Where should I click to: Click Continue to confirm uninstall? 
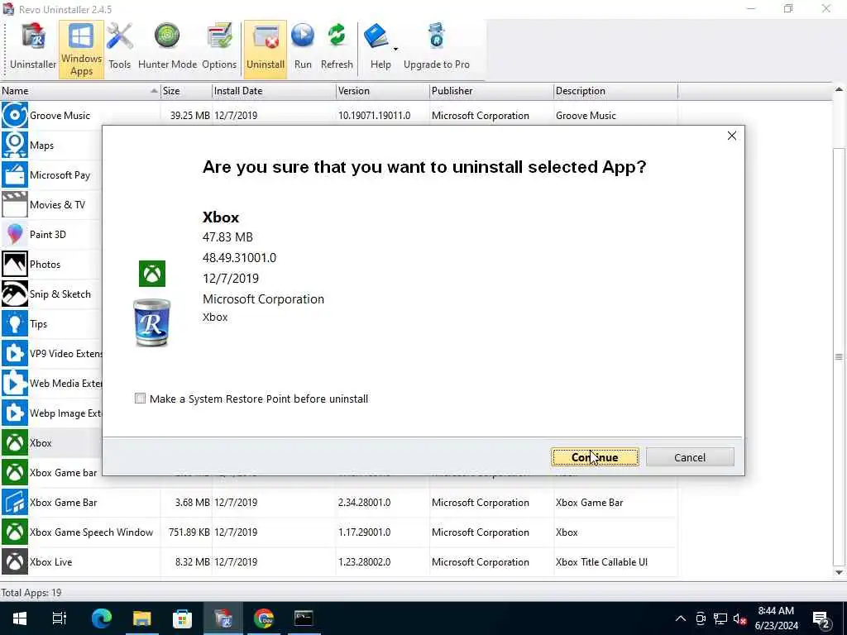595,456
